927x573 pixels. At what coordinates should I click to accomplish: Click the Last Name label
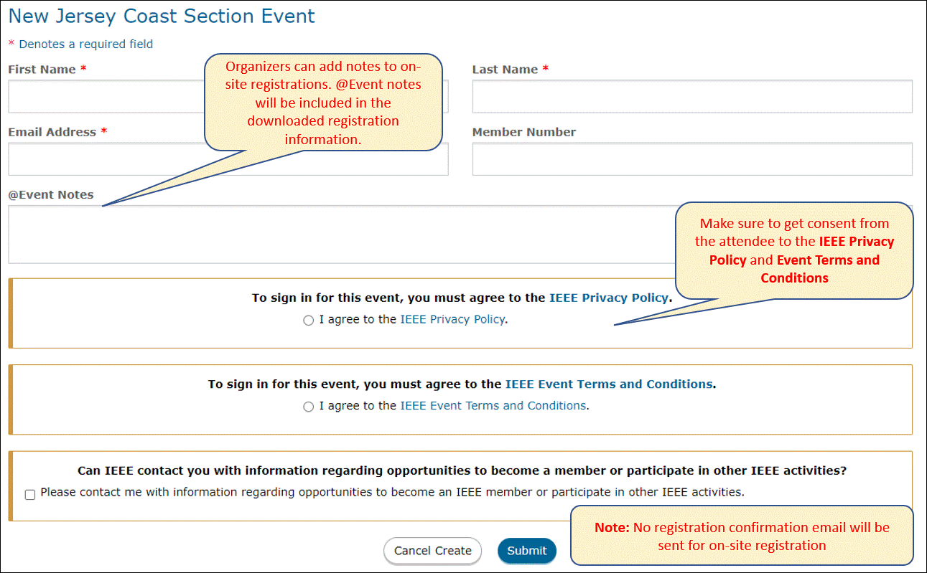(506, 70)
